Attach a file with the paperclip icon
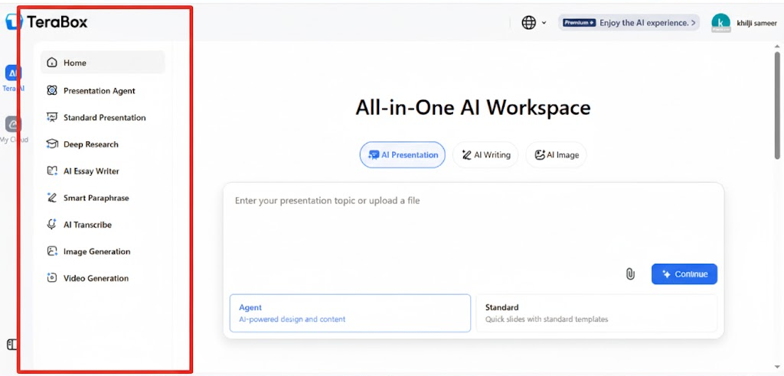The height and width of the screenshot is (376, 784). (x=630, y=274)
